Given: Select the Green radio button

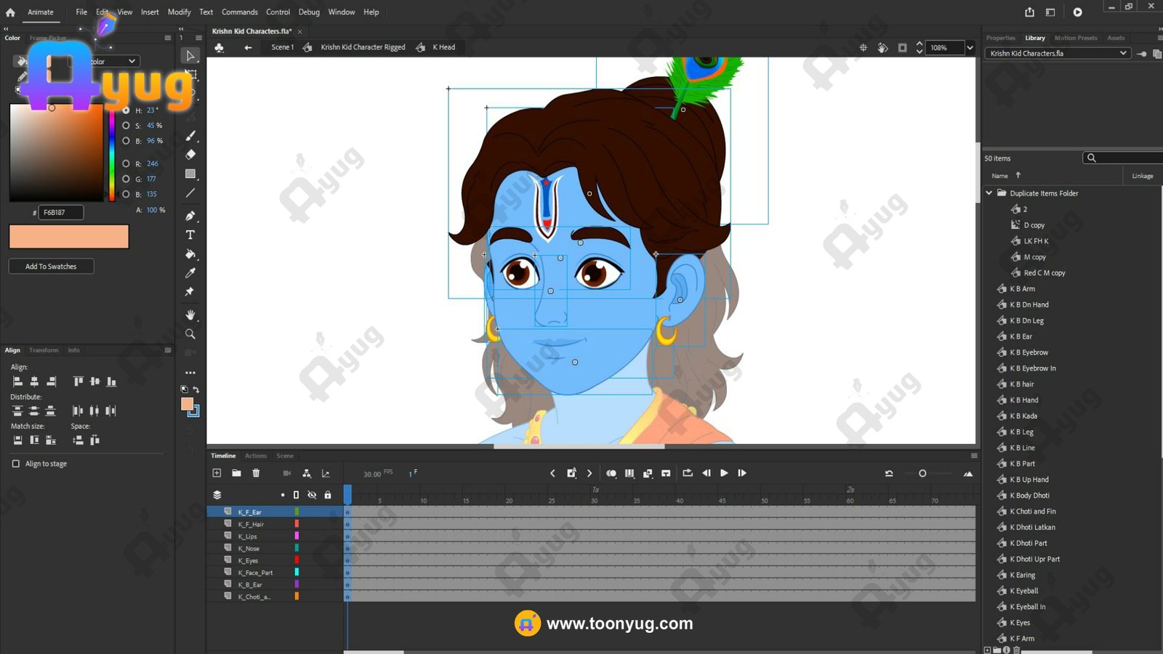Looking at the screenshot, I should pos(126,179).
